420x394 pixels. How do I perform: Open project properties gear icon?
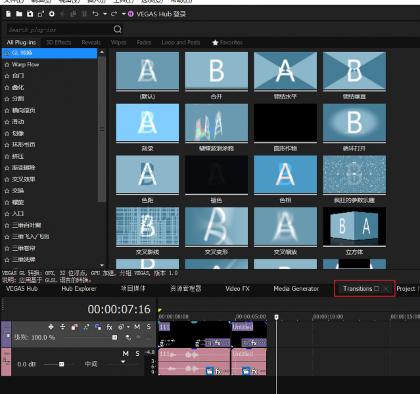click(x=52, y=14)
